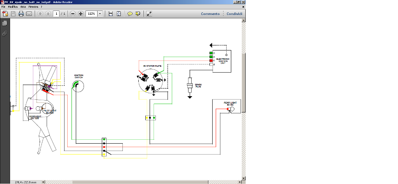Open the Modifica menu
The image size is (398, 184).
[x=12, y=7]
